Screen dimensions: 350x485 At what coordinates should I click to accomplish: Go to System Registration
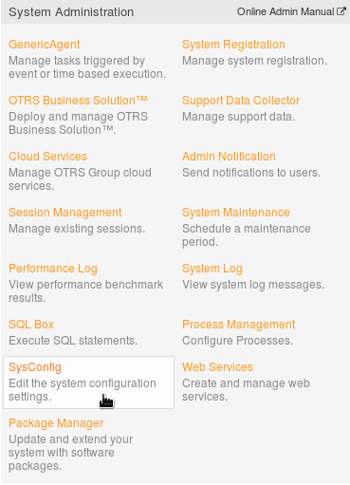233,45
